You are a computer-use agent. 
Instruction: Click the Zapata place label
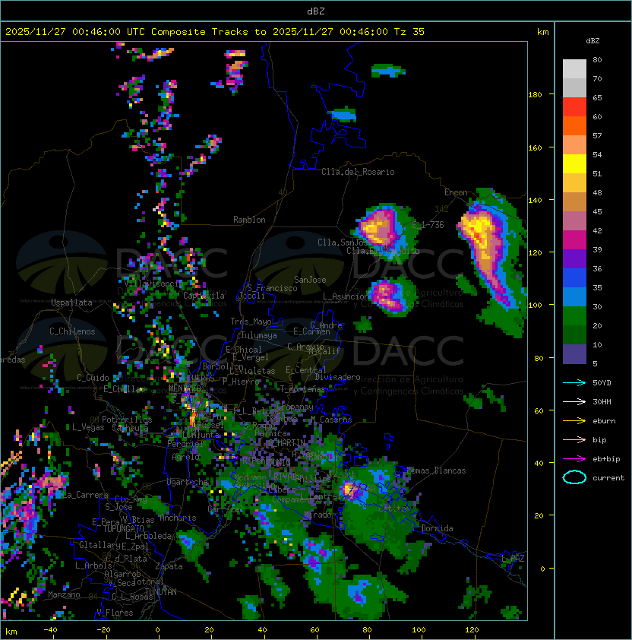(x=169, y=566)
